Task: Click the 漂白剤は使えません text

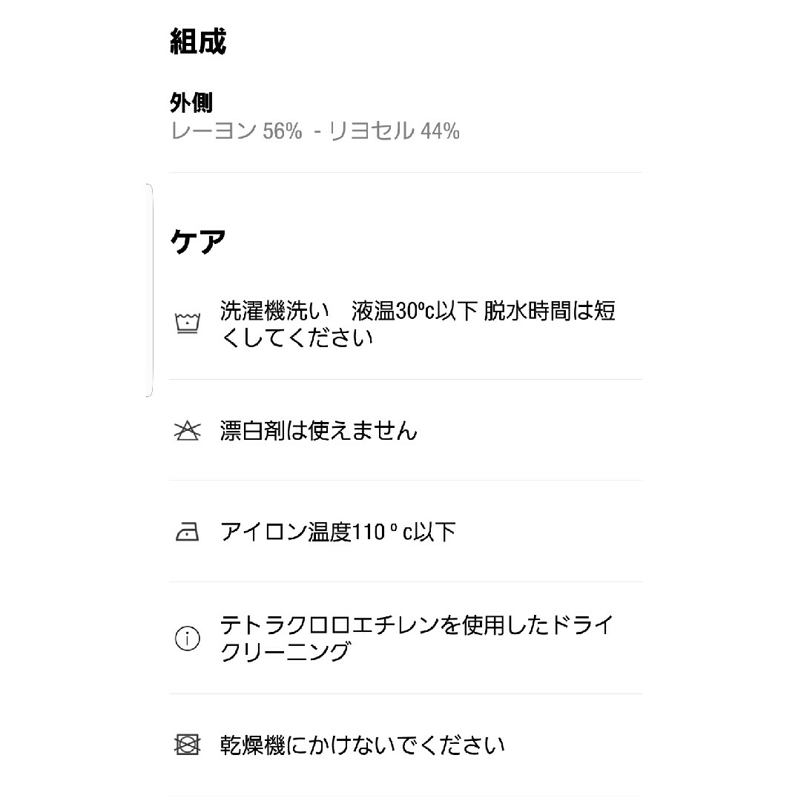Action: 319,431
